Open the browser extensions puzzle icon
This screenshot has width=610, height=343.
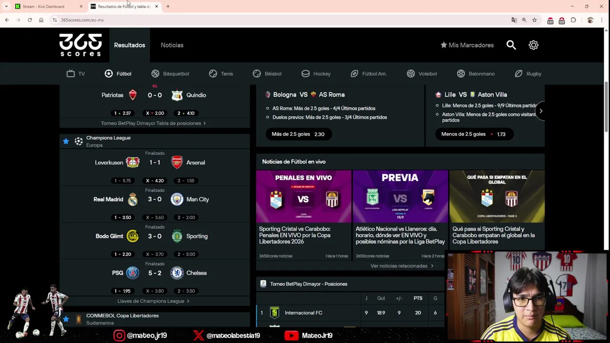click(x=573, y=20)
